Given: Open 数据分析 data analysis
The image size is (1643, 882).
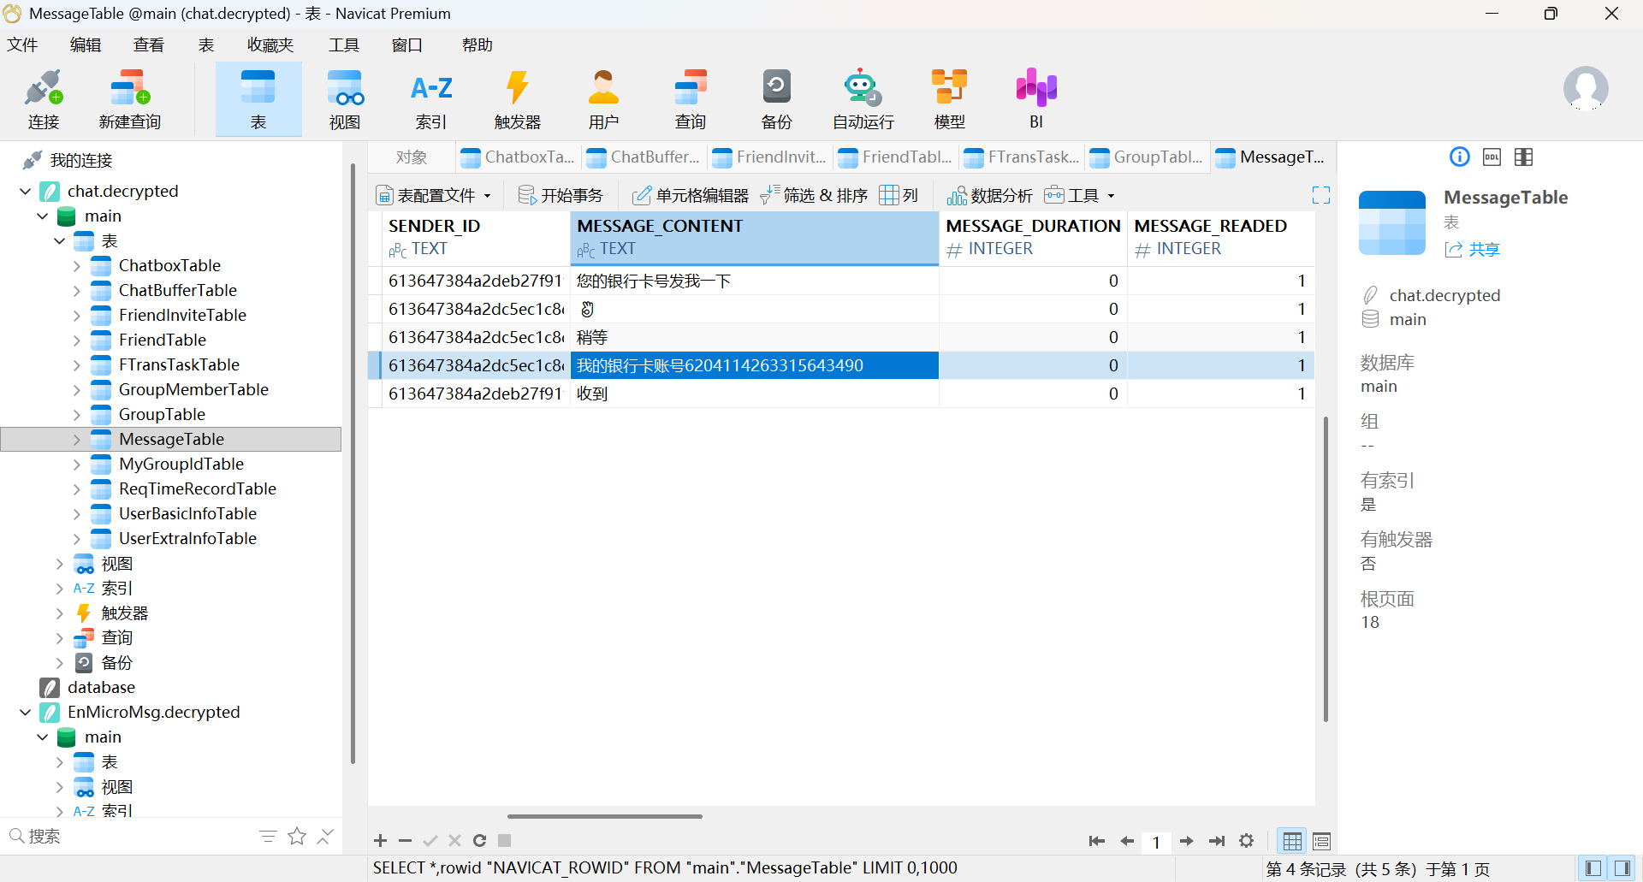Looking at the screenshot, I should click(x=990, y=196).
